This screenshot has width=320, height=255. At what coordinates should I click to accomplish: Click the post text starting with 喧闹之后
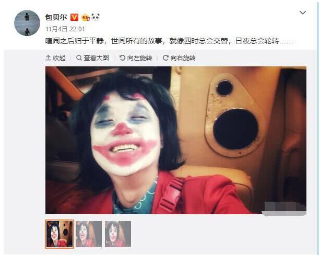[169, 41]
